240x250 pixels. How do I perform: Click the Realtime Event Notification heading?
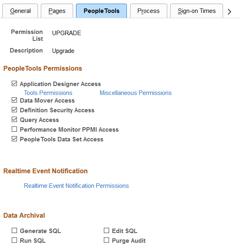tap(45, 171)
